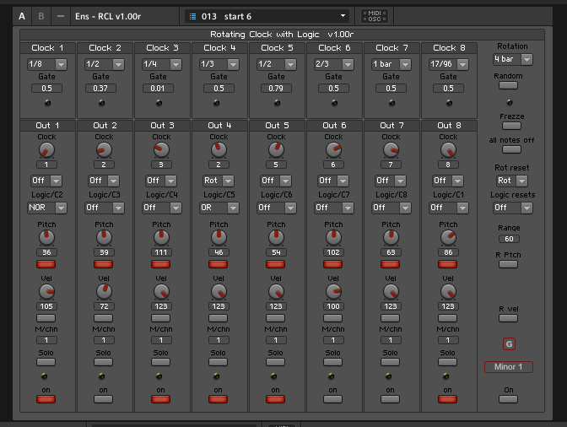
Task: Open the Rot reset dropdown
Action: [512, 181]
